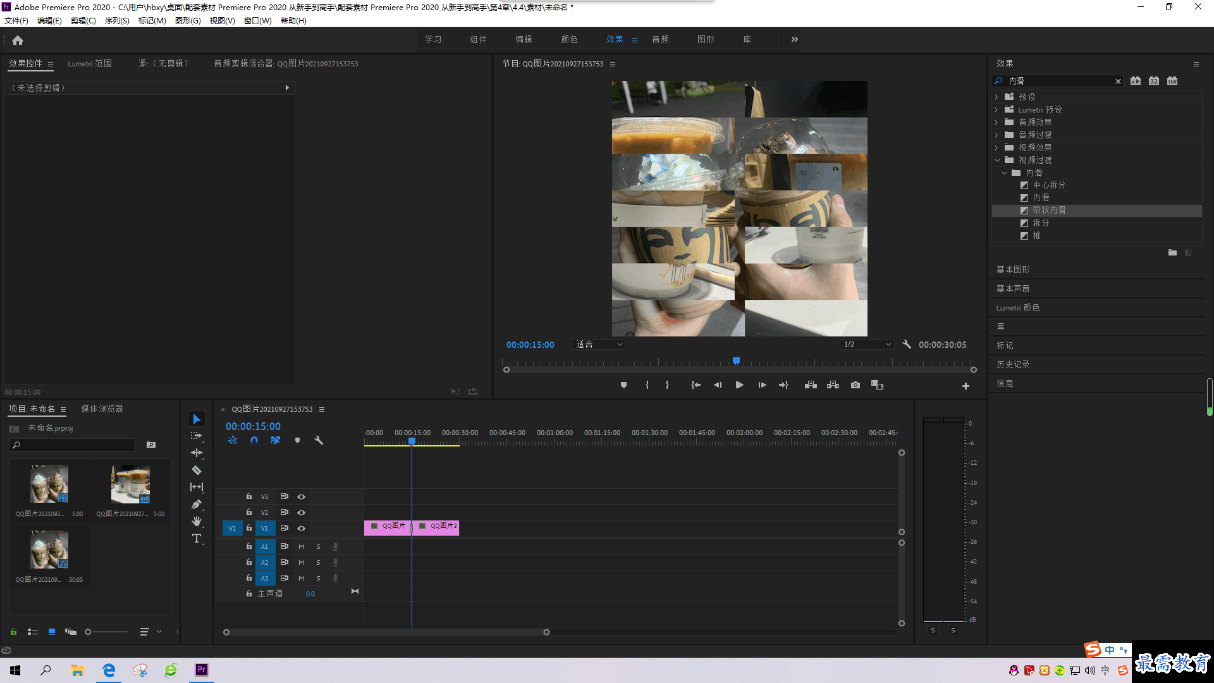Click the Extract button
This screenshot has height=683, width=1214.
[x=833, y=385]
